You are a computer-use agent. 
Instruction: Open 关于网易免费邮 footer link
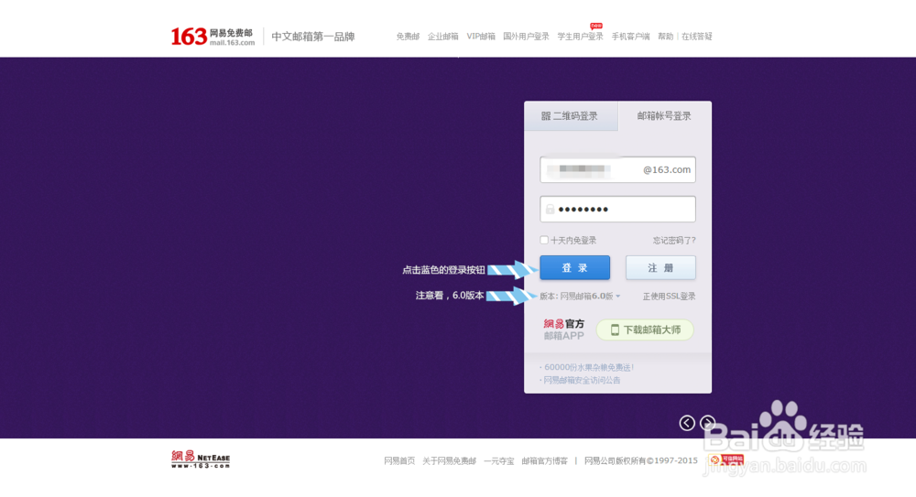point(449,460)
